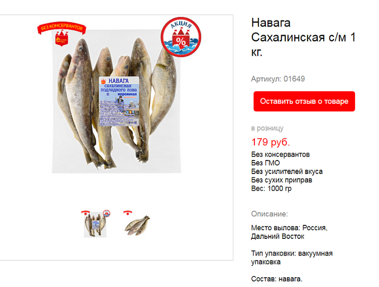
Task: Click the small promo badge on first thumbnail
Action: [x=107, y=213]
